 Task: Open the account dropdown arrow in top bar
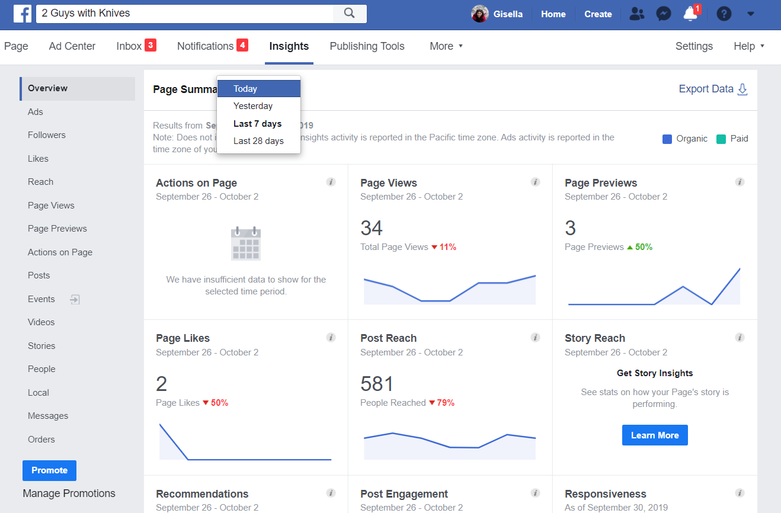pyautogui.click(x=751, y=14)
